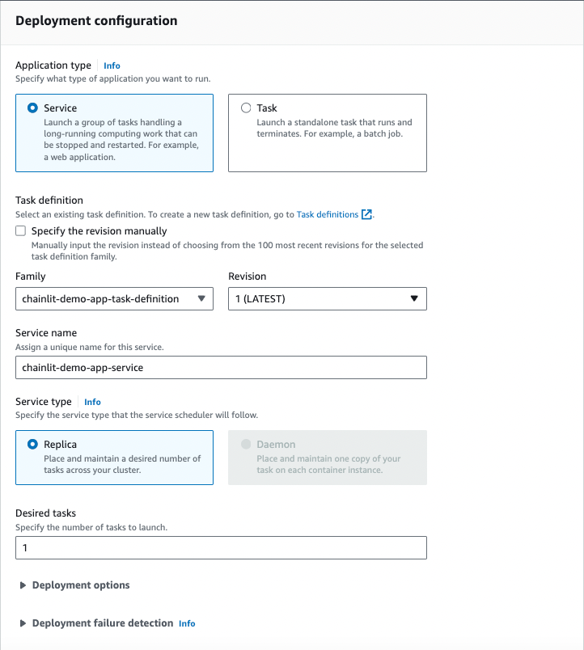
Task: Click the Daemon radio button
Action: [x=247, y=443]
